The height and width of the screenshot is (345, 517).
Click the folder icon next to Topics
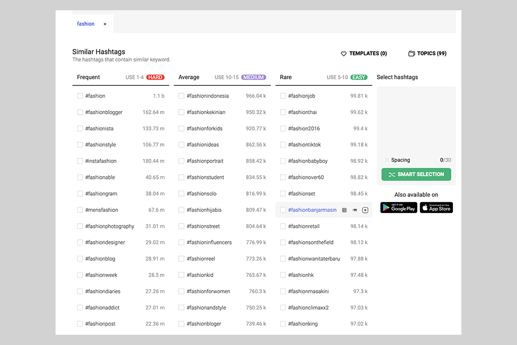click(411, 54)
